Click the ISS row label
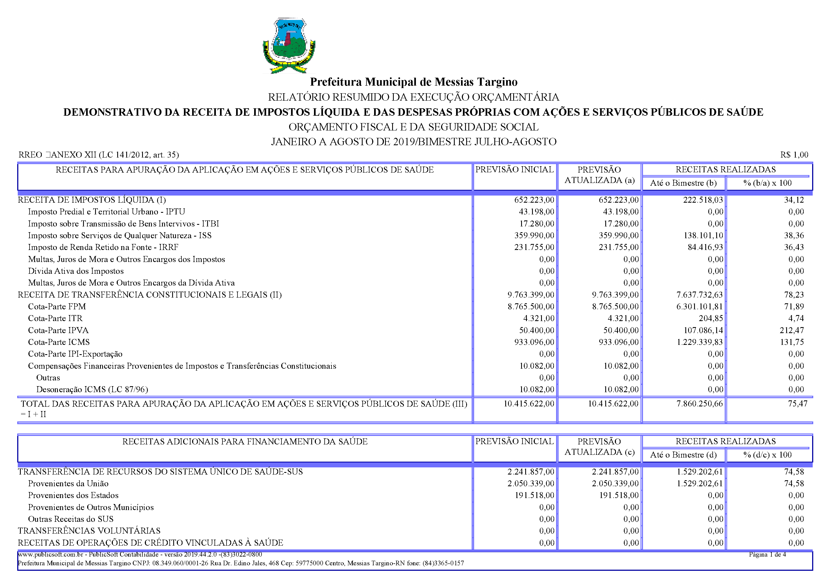831x588 pixels. [x=120, y=235]
